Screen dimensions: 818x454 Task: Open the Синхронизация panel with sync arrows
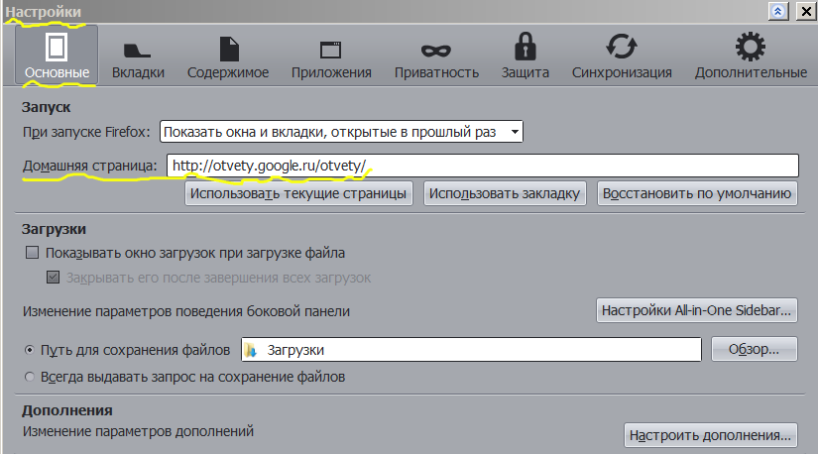click(x=622, y=56)
